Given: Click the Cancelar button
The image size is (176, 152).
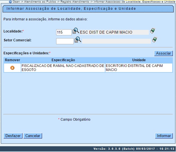Looking at the screenshot, I should [x=33, y=136].
